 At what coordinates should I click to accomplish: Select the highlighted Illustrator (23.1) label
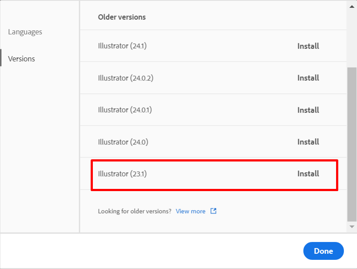pos(122,174)
